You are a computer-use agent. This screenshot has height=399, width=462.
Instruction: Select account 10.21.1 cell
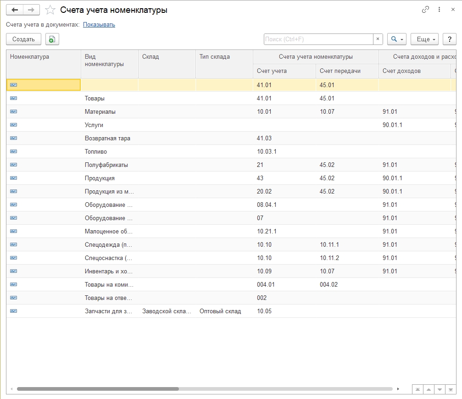pos(284,231)
